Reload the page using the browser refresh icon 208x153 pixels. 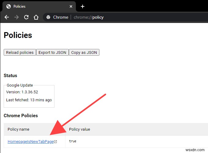(x=26, y=17)
